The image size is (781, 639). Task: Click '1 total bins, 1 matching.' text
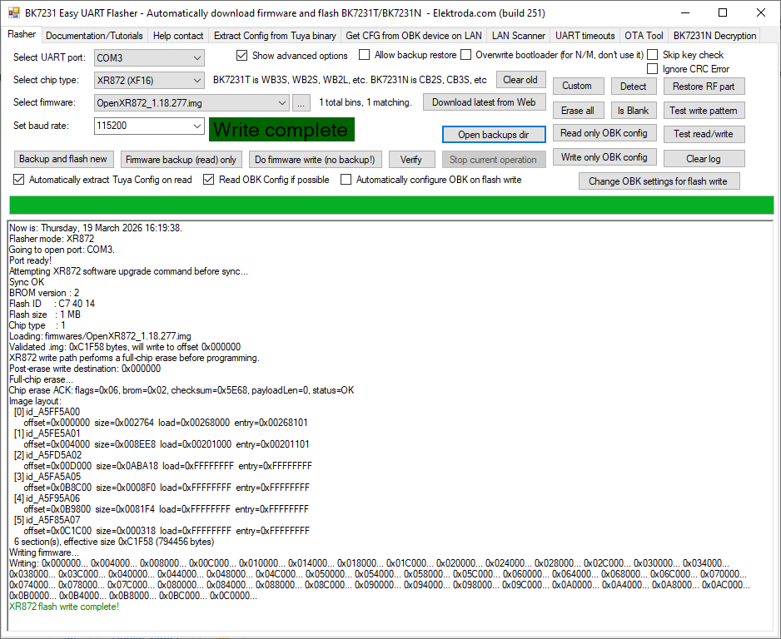pos(365,102)
